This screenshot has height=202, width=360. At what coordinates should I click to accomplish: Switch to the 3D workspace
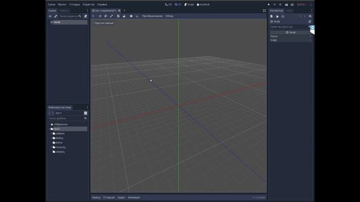point(178,4)
